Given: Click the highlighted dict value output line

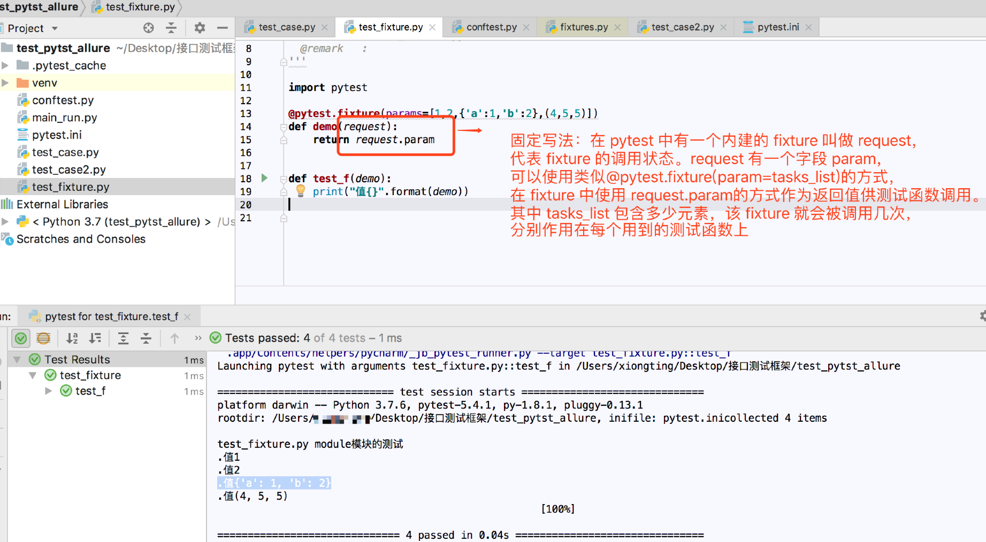Looking at the screenshot, I should [x=274, y=483].
